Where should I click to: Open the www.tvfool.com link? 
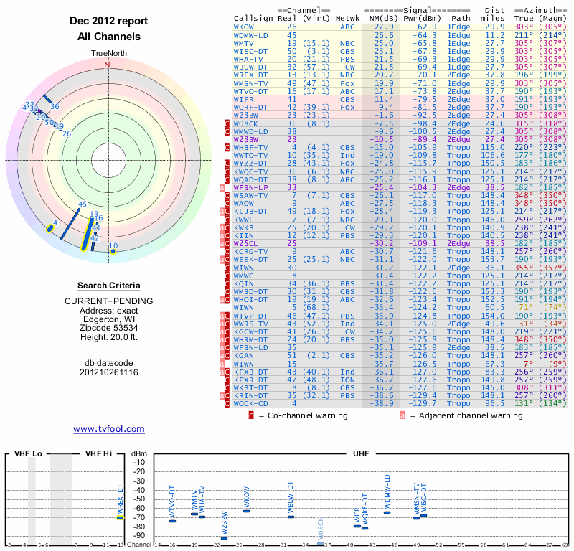pos(108,429)
